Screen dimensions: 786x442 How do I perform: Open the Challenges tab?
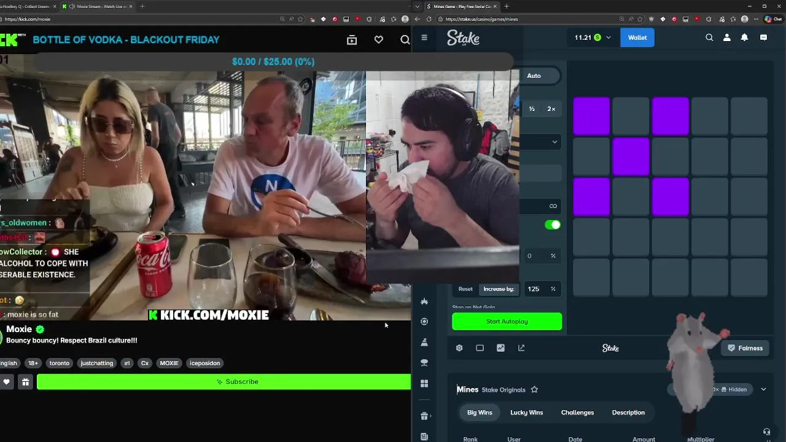point(577,413)
